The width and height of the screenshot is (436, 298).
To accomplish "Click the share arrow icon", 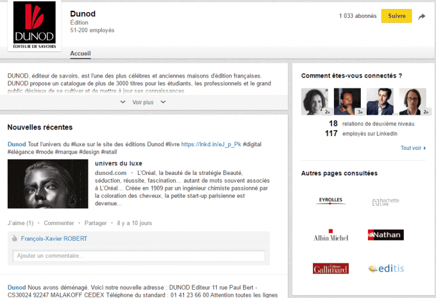I will click(x=422, y=16).
